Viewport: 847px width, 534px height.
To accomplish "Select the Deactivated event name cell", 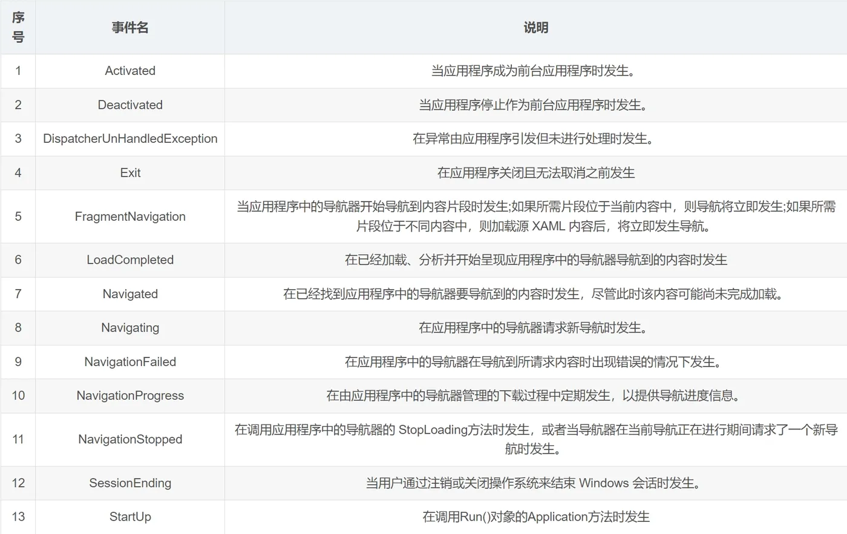I will tap(130, 105).
